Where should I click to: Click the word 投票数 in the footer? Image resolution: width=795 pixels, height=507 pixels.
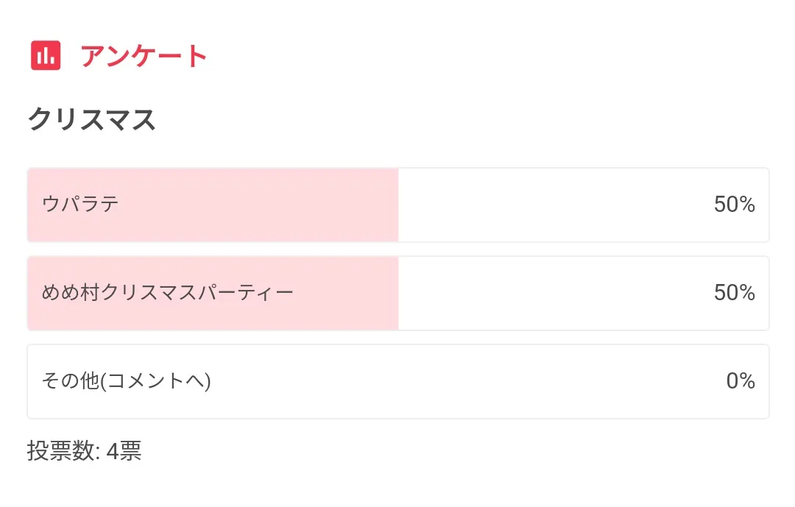(x=62, y=450)
